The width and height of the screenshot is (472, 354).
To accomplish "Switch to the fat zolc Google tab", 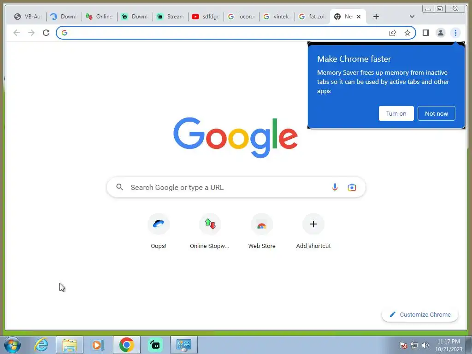I will click(313, 17).
